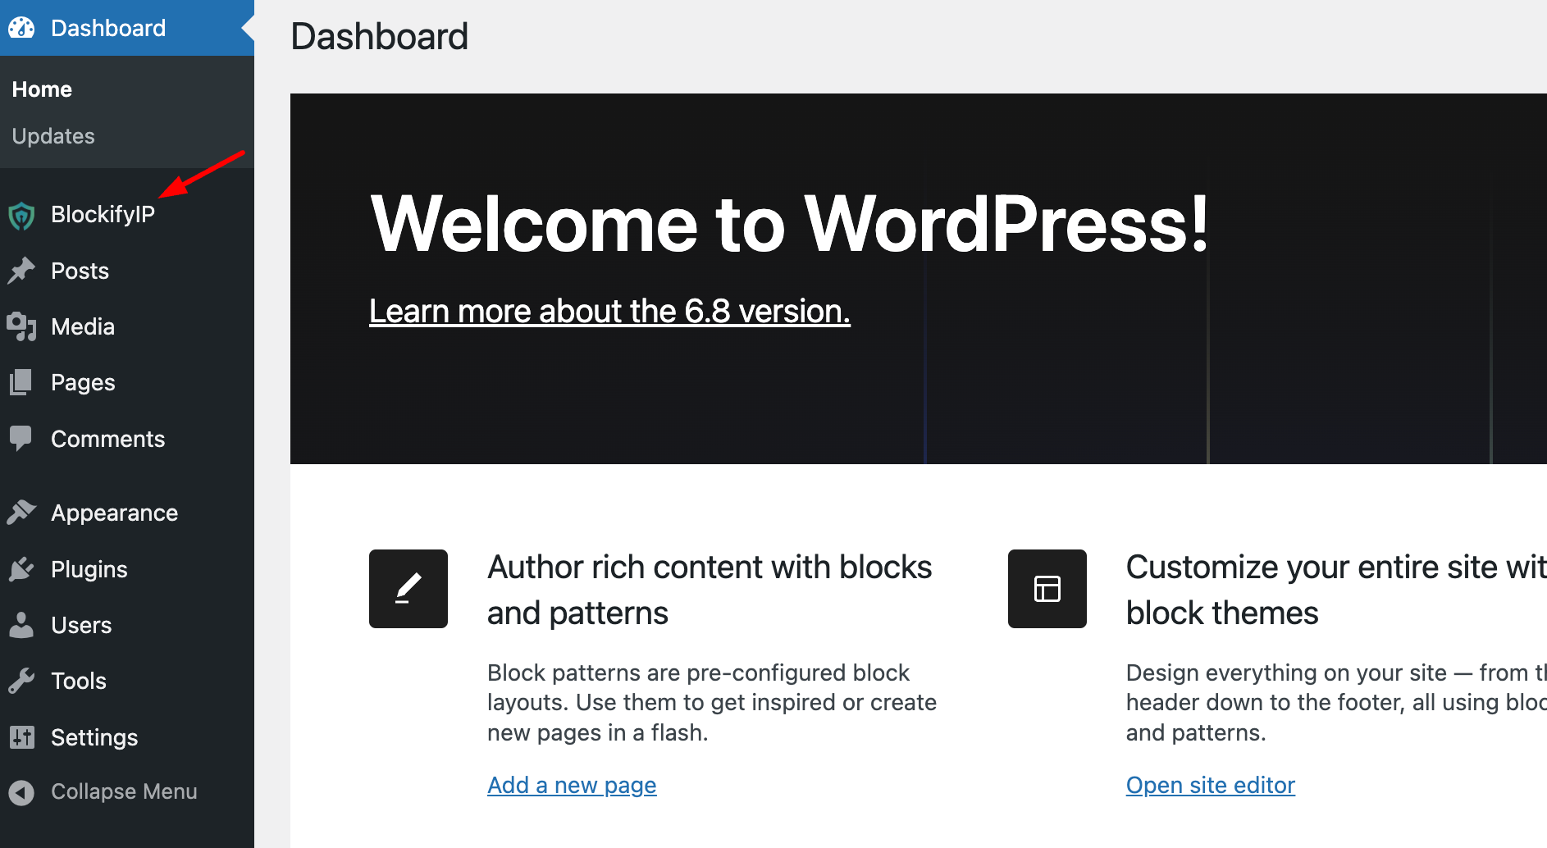Click the 'Welcome to WordPress!' heading
This screenshot has height=848, width=1547.
[789, 223]
